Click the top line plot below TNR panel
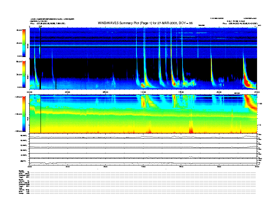The width and height of the screenshot is (277, 214). click(x=143, y=136)
